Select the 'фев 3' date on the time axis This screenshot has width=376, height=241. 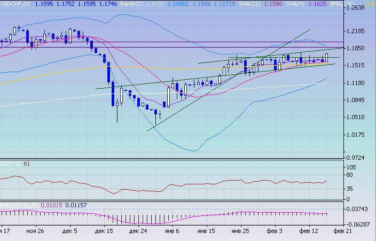pyautogui.click(x=274, y=231)
